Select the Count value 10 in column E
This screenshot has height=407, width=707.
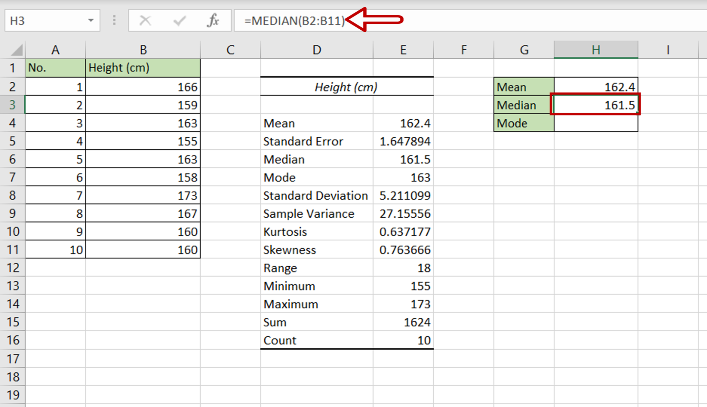pos(403,340)
